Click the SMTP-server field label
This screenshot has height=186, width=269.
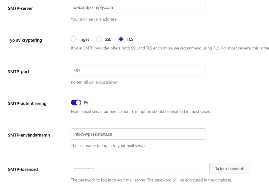point(20,8)
